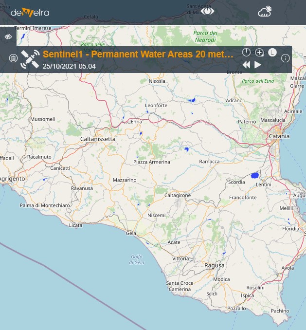This screenshot has height=330, width=306.
Task: Click the Modica map label
Action: 221,279
